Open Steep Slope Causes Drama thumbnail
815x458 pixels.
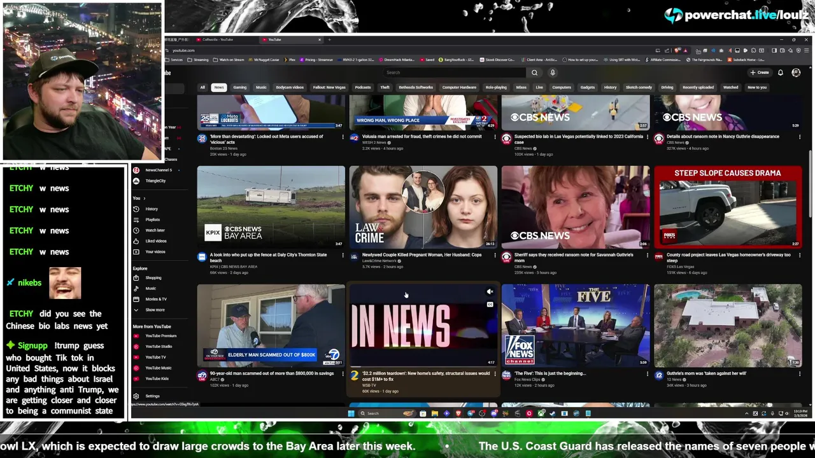[728, 207]
